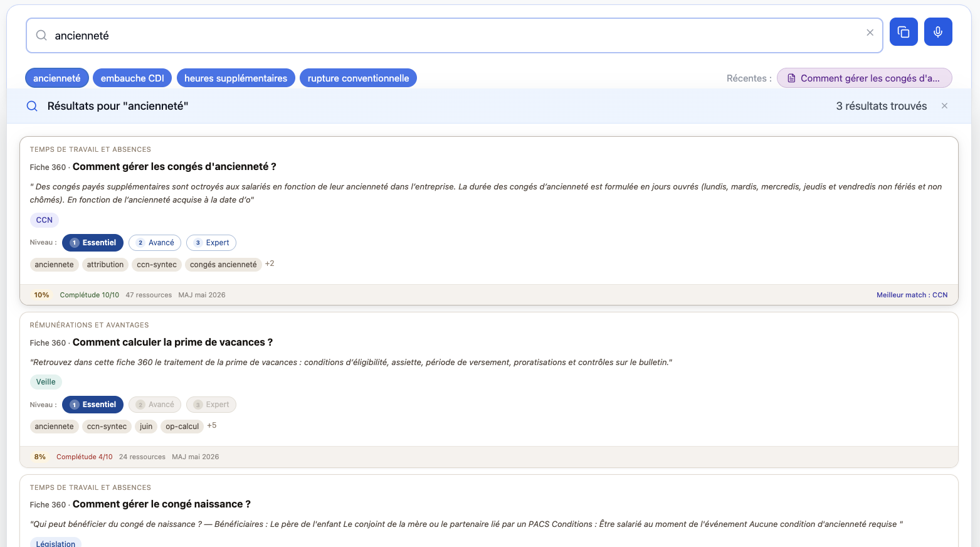The height and width of the screenshot is (547, 980).
Task: Focus the search input containing ancienneté
Action: pos(455,35)
